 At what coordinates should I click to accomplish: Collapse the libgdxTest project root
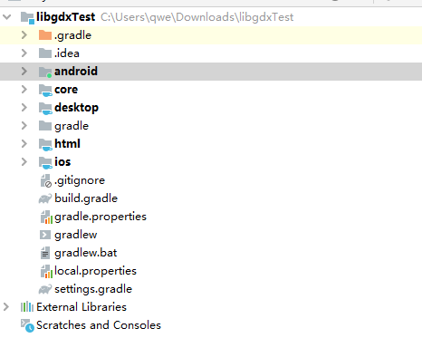click(7, 17)
